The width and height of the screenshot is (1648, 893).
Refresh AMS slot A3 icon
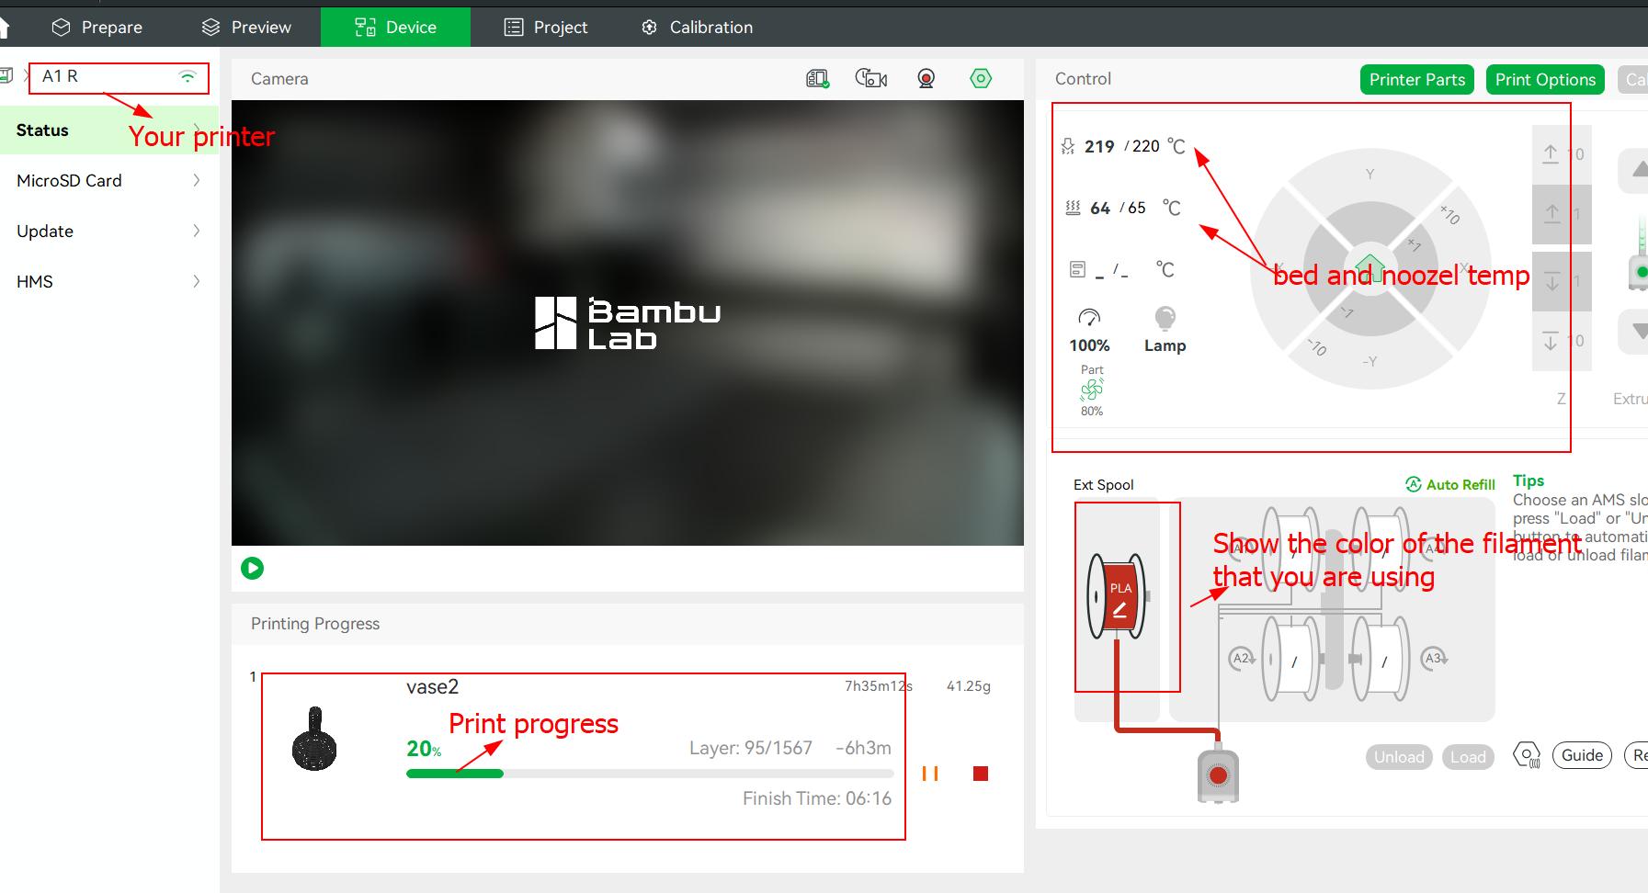1435,658
